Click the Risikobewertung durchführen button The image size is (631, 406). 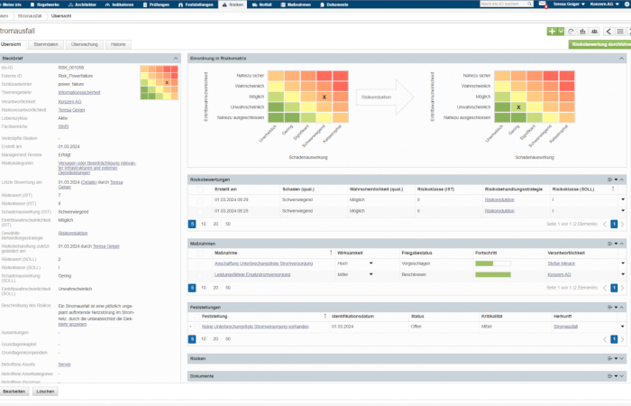[x=599, y=43]
